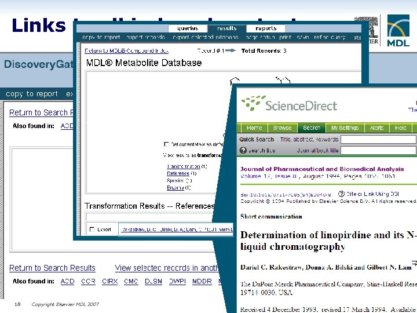The image size is (417, 313).
Task: Open the Rakestraw, Bilski, Lam citation link
Action: point(177,229)
